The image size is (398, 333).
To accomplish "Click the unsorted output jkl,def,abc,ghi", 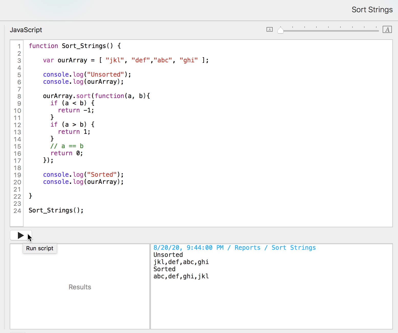I will coord(181,262).
